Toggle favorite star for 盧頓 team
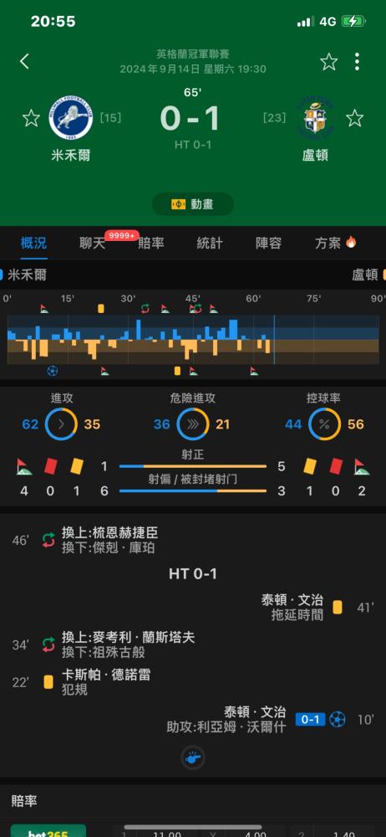The height and width of the screenshot is (837, 386). click(354, 118)
